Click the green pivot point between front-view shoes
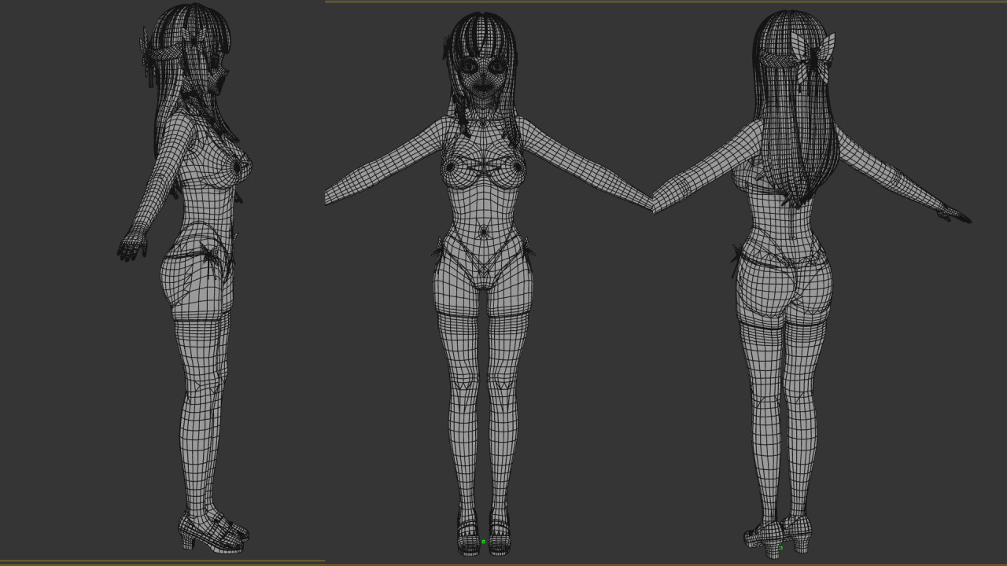This screenshot has height=566, width=1007. click(483, 542)
